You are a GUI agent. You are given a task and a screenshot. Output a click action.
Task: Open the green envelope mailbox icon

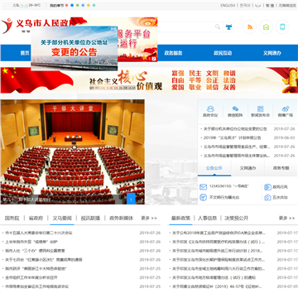point(266,27)
